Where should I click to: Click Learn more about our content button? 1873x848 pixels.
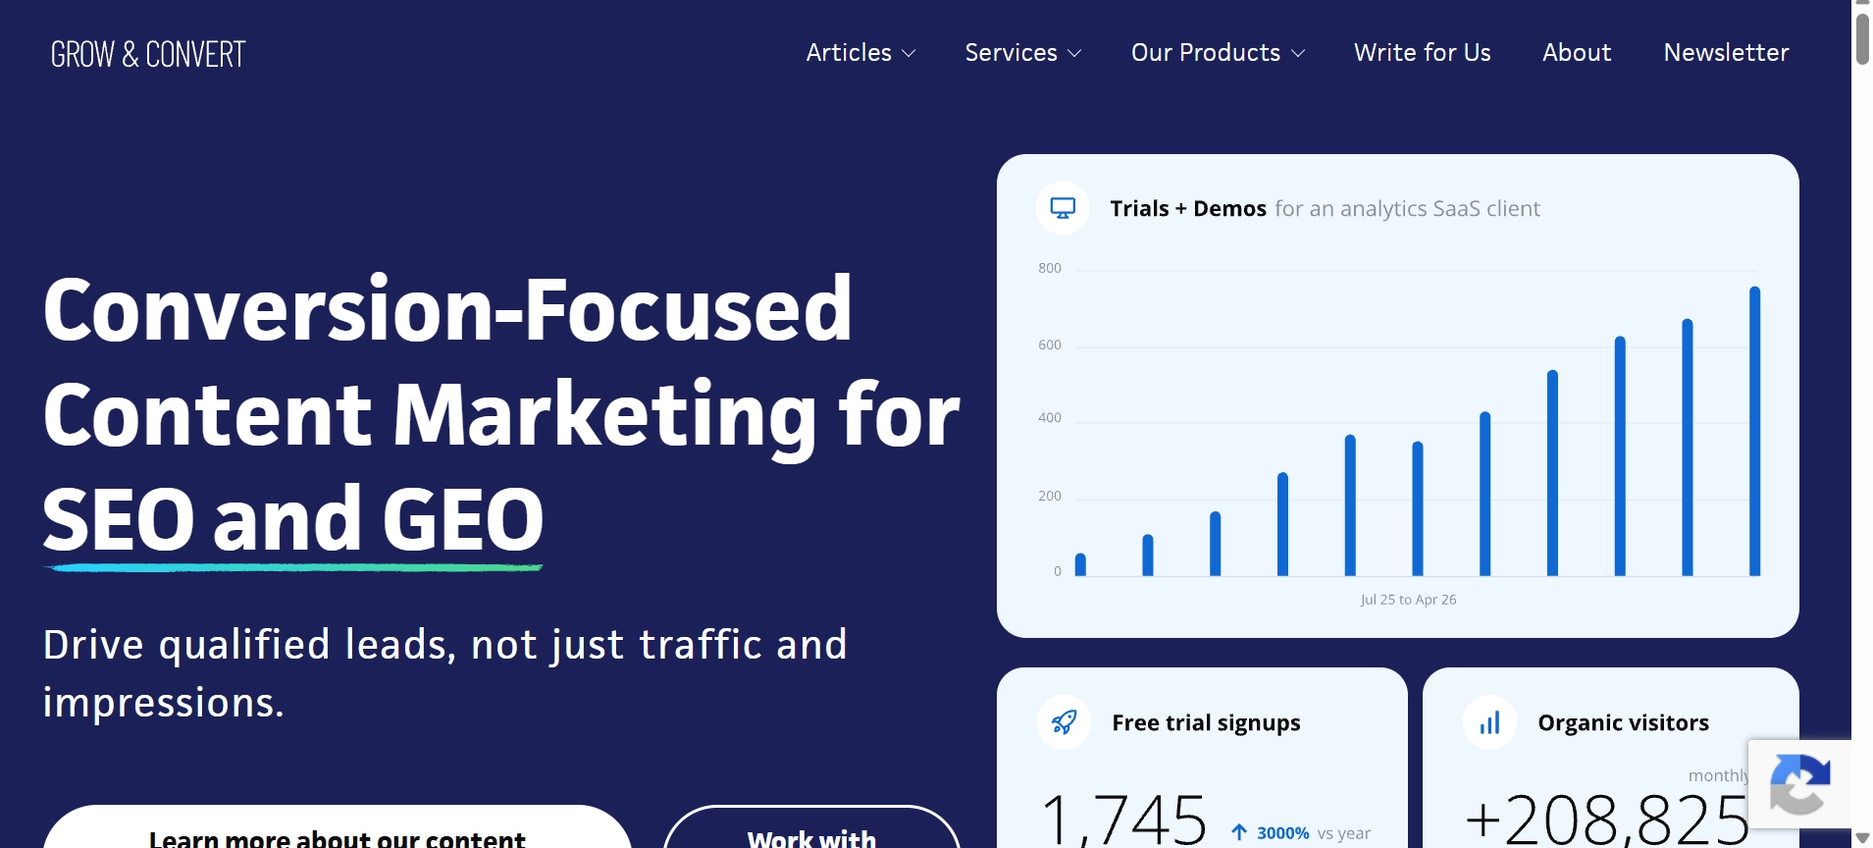point(337,827)
